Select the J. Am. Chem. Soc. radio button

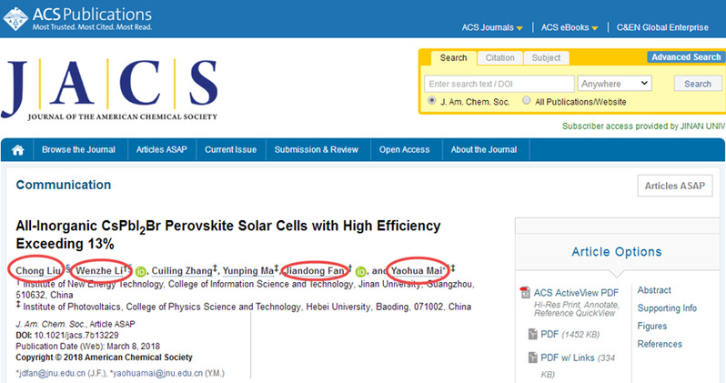coord(431,100)
